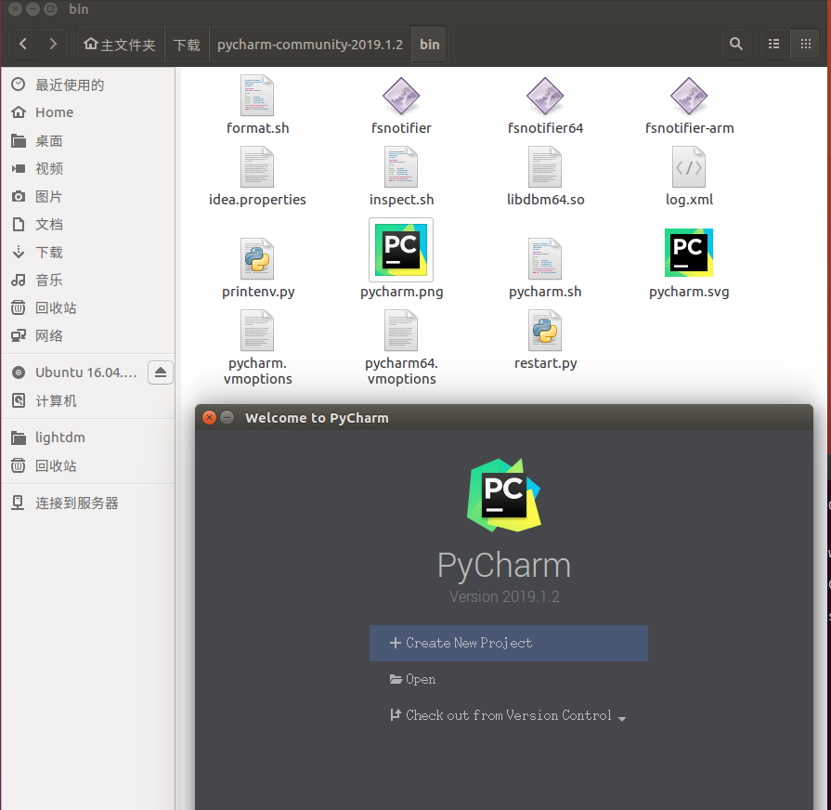Image resolution: width=831 pixels, height=810 pixels.
Task: Select the restart.py Python file icon
Action: coord(545,331)
